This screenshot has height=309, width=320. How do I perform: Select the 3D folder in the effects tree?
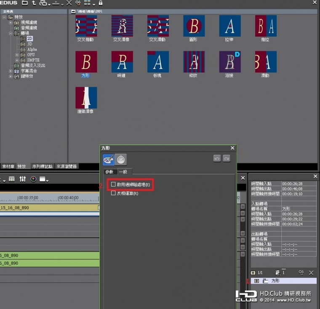coord(29,44)
